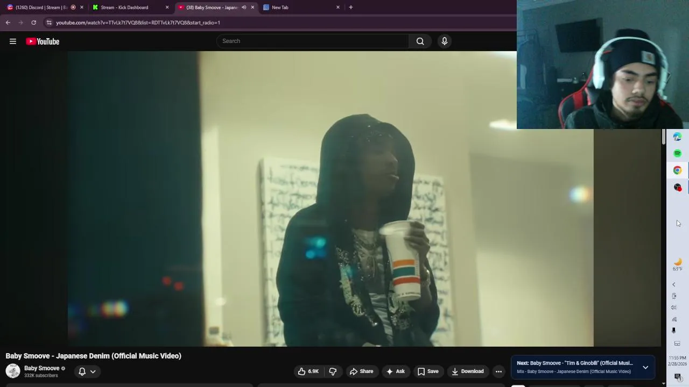Image resolution: width=689 pixels, height=387 pixels.
Task: Expand the Next mix playlist panel
Action: coord(645,367)
